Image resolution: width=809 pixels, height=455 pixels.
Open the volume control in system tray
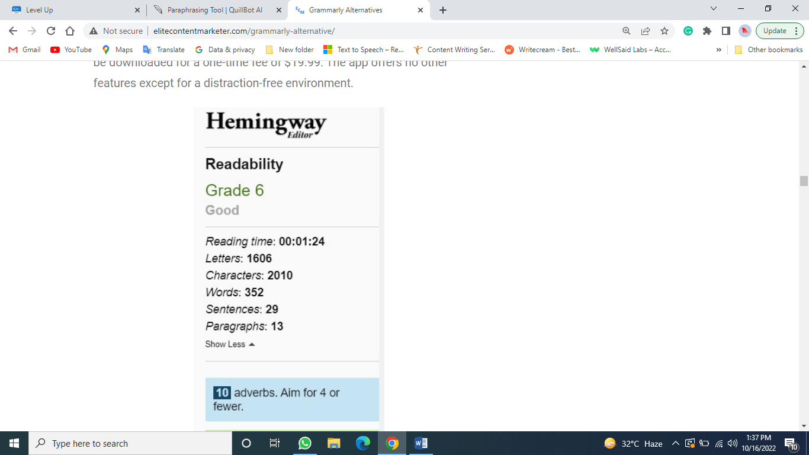coord(733,443)
